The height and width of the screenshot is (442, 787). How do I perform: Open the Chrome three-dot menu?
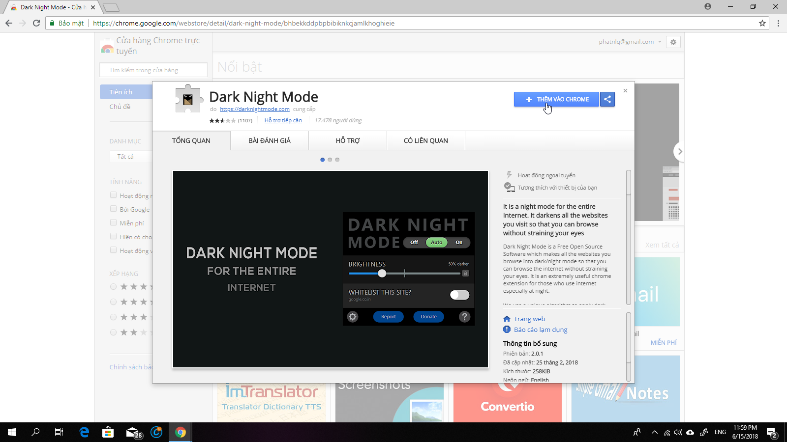coord(778,23)
